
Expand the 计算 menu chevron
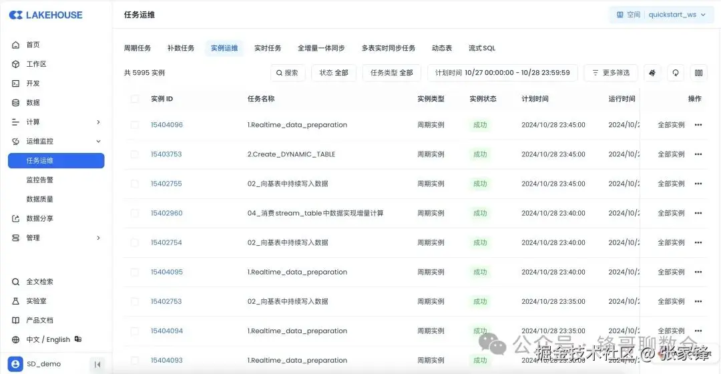click(x=98, y=122)
